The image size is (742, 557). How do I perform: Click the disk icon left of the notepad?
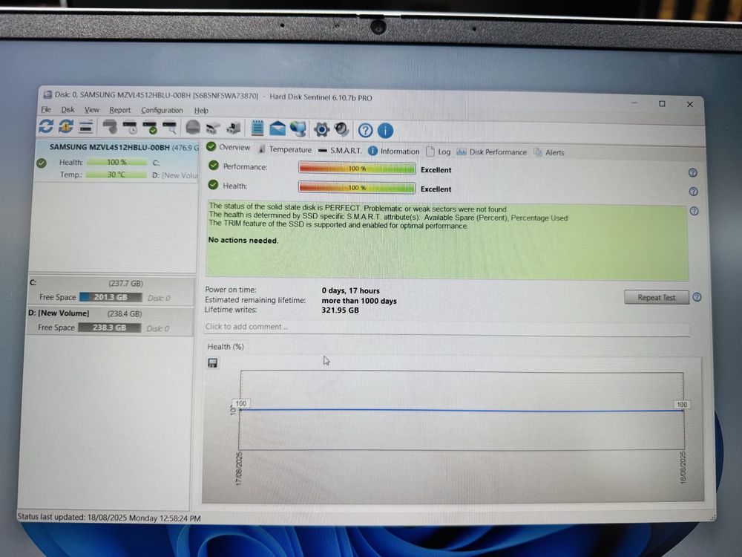pos(234,128)
